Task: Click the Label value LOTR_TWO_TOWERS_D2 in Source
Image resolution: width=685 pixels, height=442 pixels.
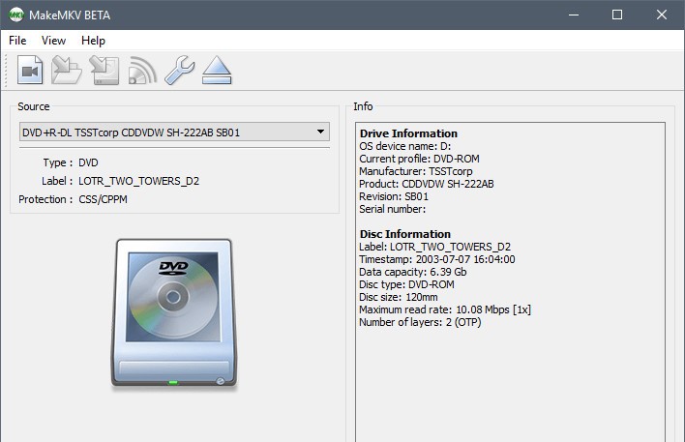Action: (x=139, y=181)
